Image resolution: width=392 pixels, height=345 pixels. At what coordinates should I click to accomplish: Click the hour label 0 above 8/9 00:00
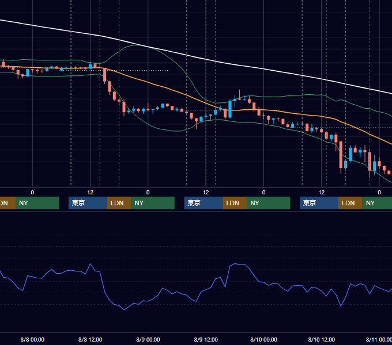148,193
